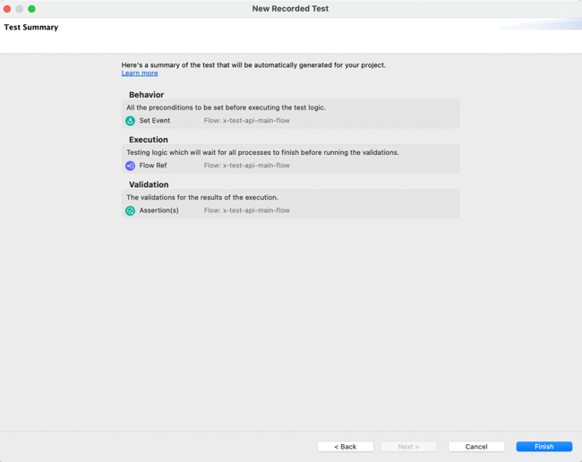Screen dimensions: 582x462
Task: Click the testing logic description text
Action: pyautogui.click(x=262, y=152)
